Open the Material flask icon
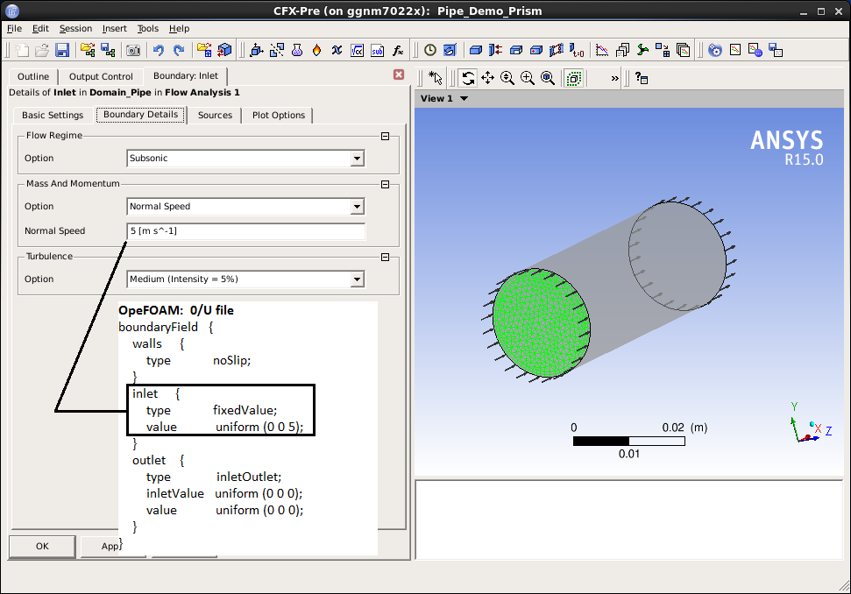851x594 pixels. coord(297,51)
